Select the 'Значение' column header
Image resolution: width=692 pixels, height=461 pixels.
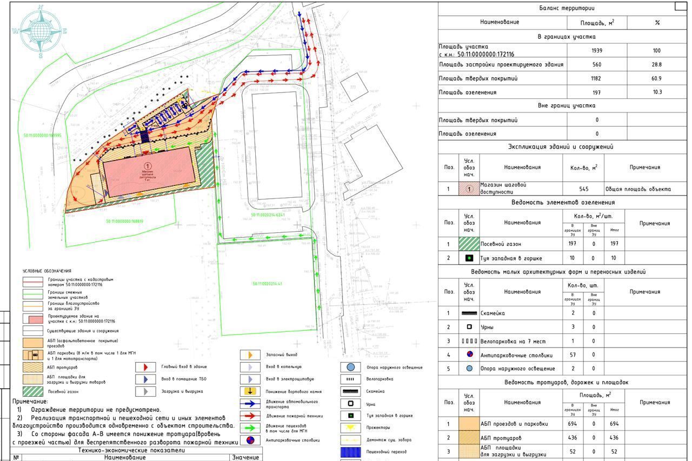[245, 457]
